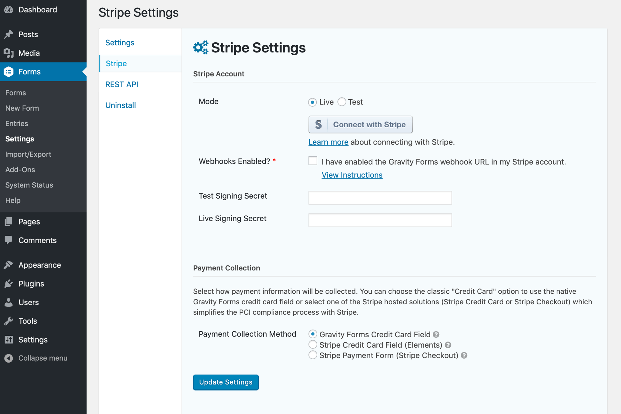
Task: Choose Stripe Payment Form (Stripe Checkout)
Action: [313, 355]
